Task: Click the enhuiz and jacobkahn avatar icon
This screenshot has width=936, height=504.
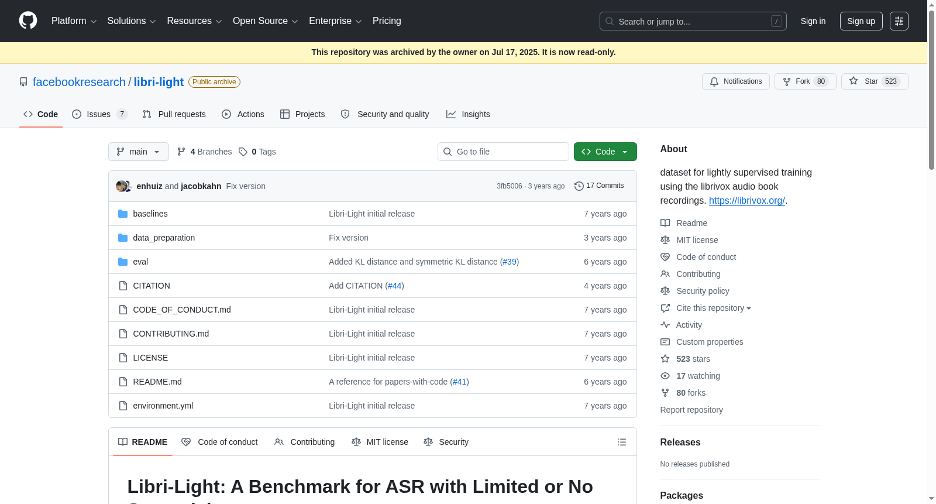Action: point(123,186)
